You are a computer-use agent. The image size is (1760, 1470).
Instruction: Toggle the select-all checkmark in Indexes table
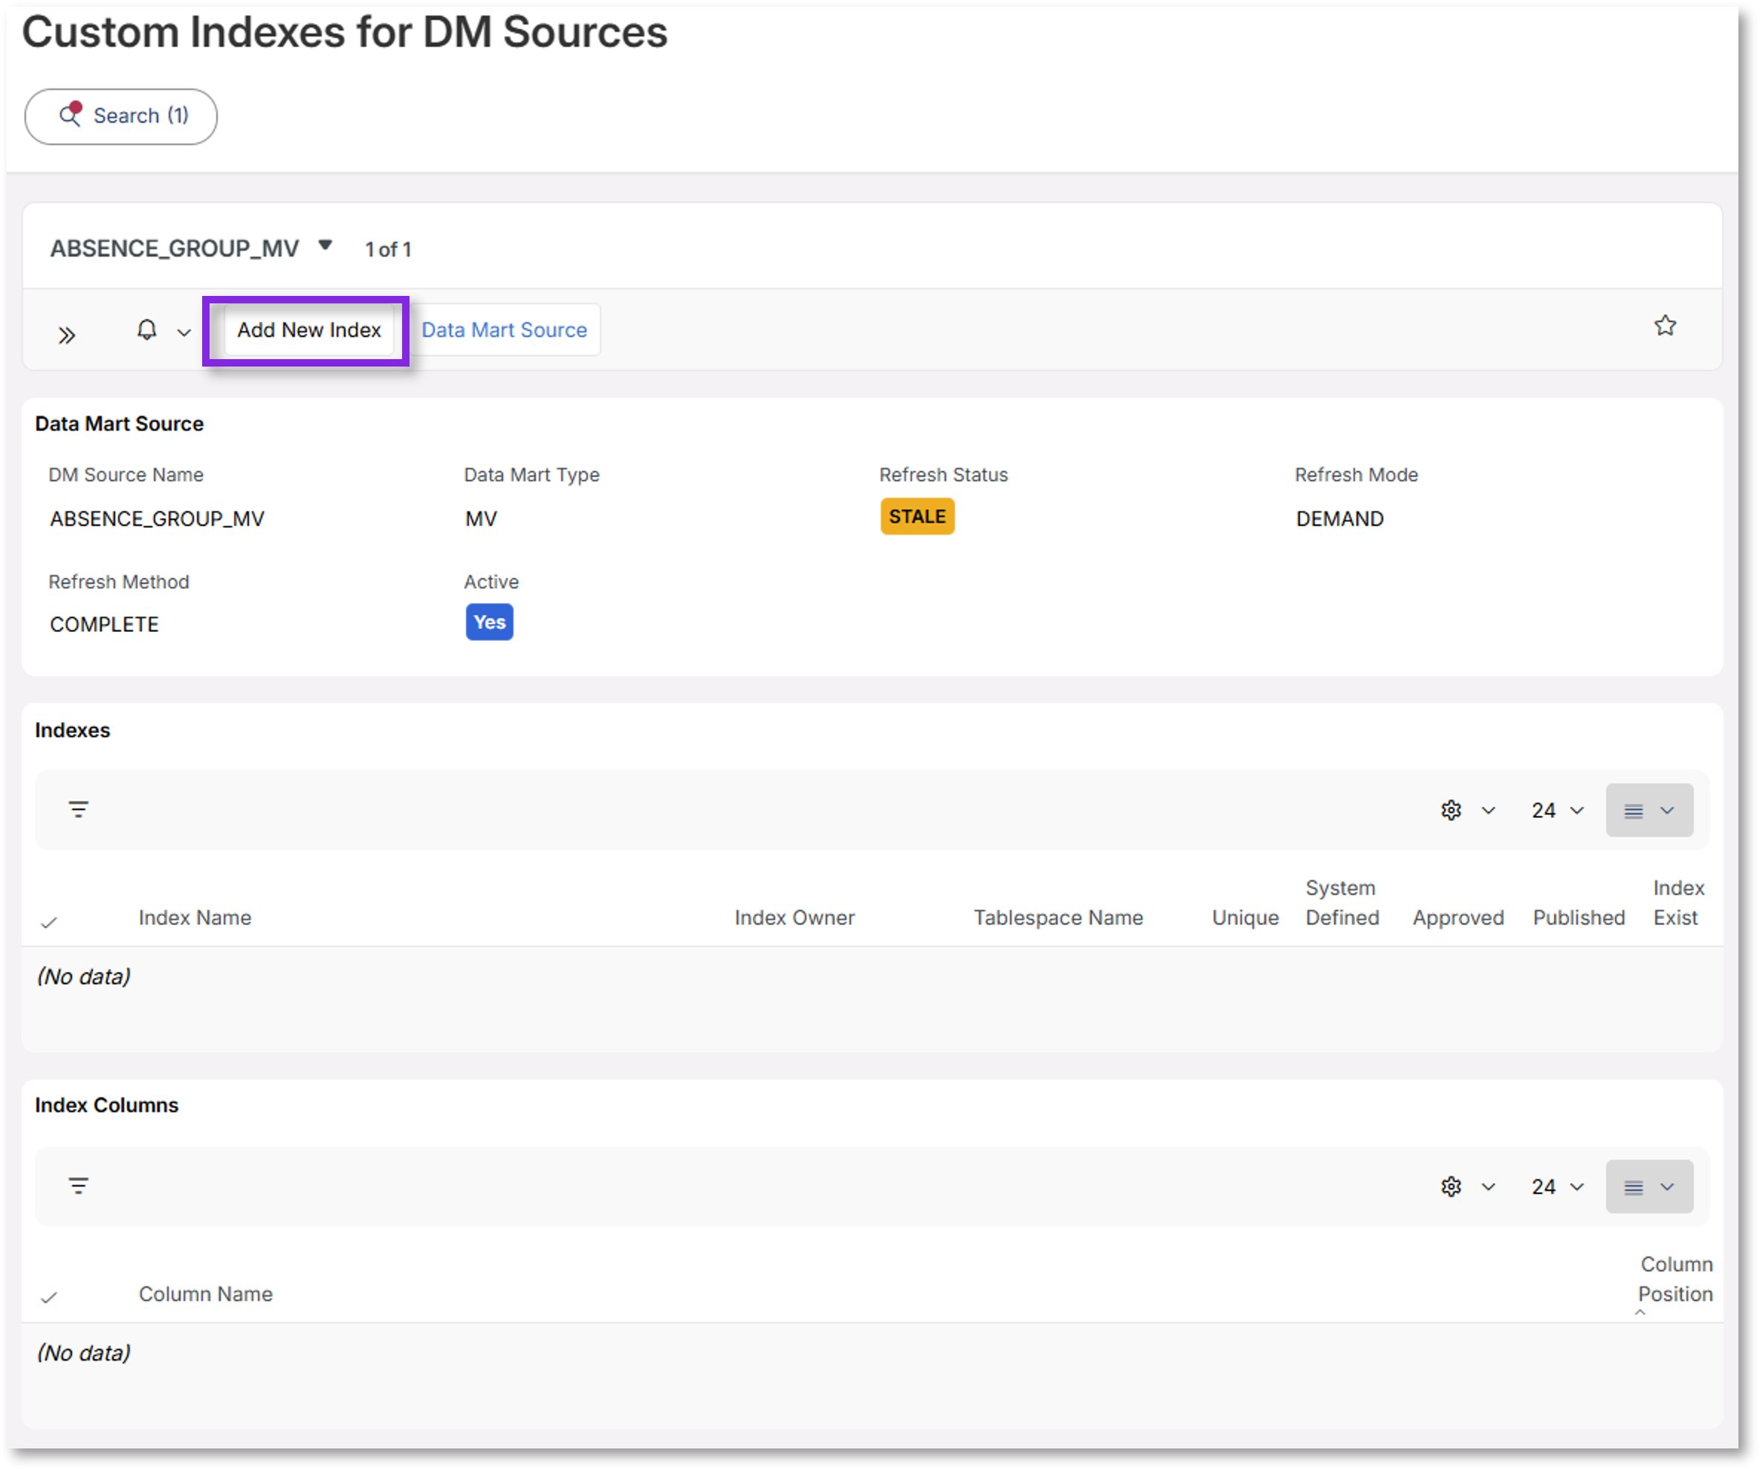[x=50, y=921]
